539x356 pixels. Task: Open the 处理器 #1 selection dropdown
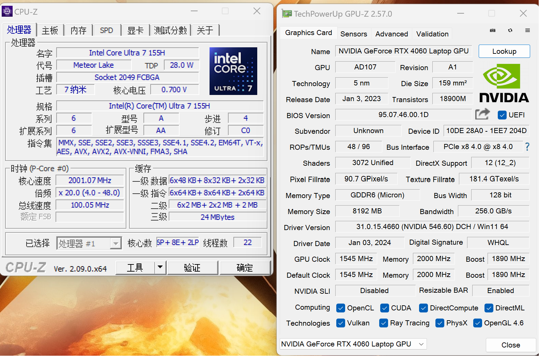pos(89,243)
